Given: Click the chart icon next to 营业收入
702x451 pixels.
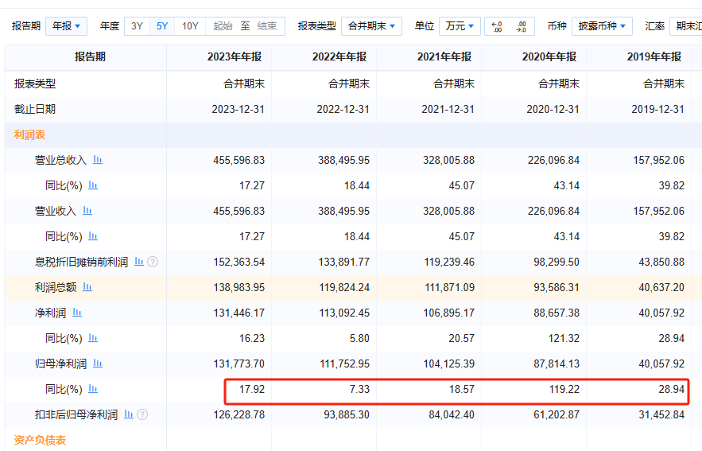Looking at the screenshot, I should (87, 211).
